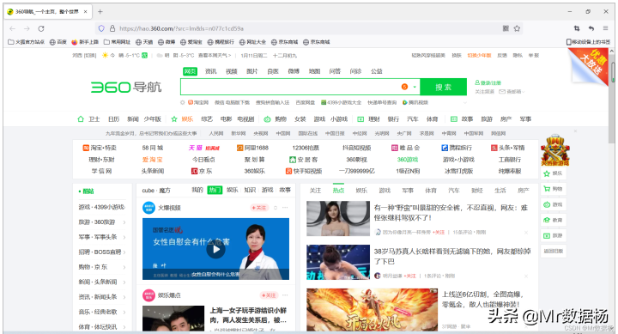Click the 火爆视频 channel avatar
This screenshot has height=334, width=618.
click(x=149, y=208)
